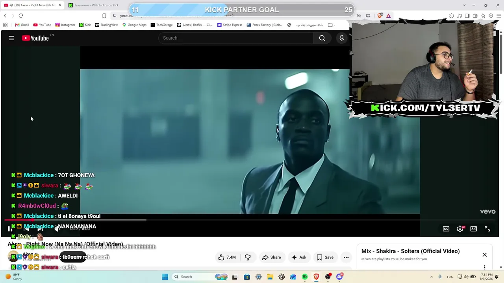Open the taskbar volume control
504x283 pixels.
click(467, 277)
